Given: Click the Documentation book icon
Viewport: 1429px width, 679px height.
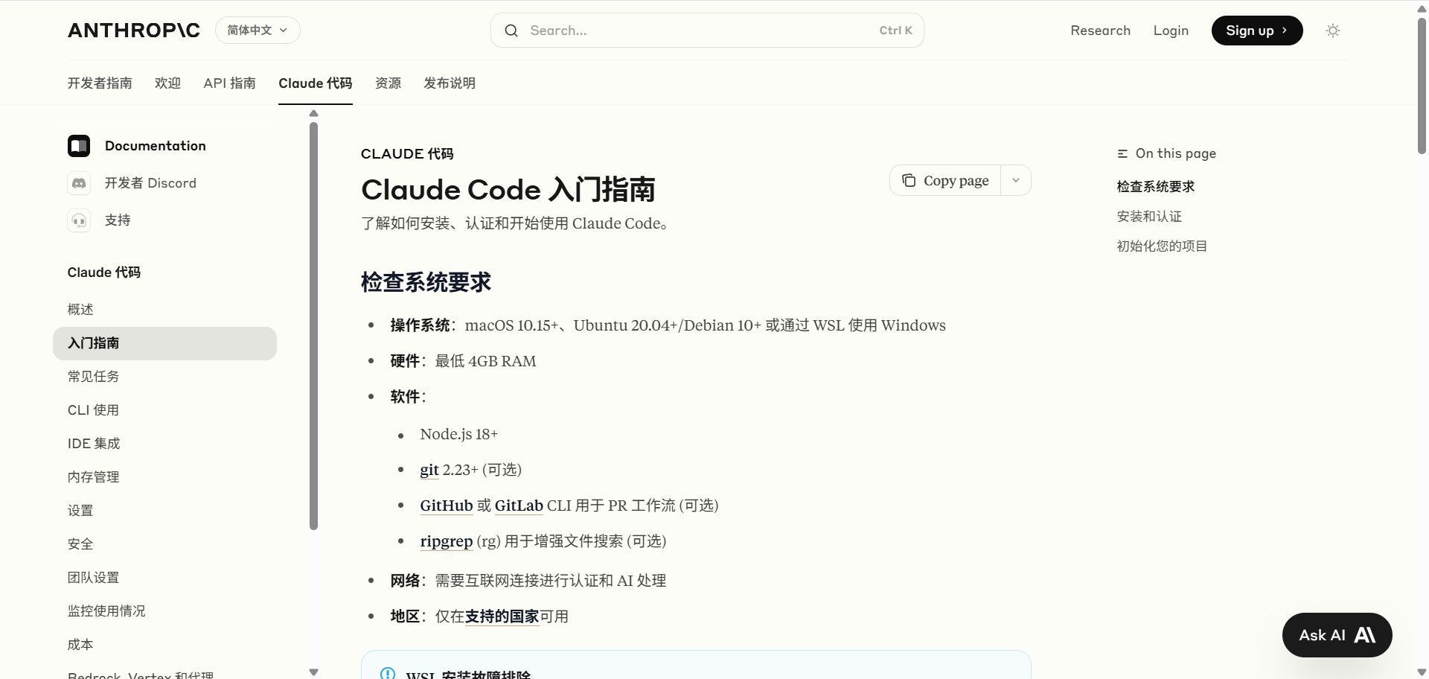Looking at the screenshot, I should [x=79, y=146].
